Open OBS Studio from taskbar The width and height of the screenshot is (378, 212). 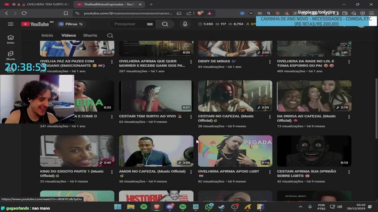click(235, 207)
